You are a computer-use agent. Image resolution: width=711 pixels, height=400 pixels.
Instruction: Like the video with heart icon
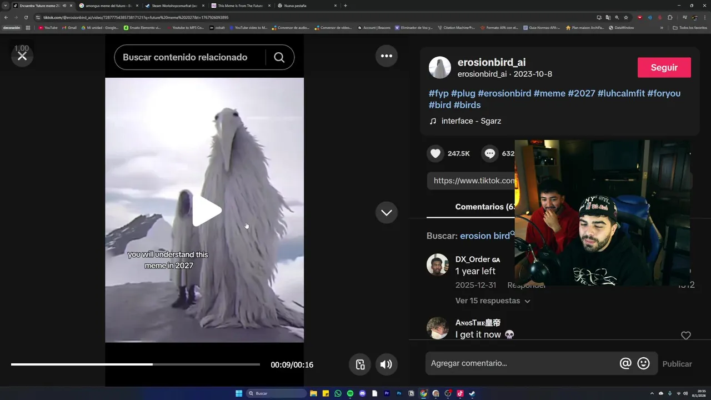tap(435, 153)
